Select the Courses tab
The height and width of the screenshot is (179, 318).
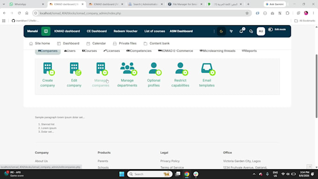89,51
